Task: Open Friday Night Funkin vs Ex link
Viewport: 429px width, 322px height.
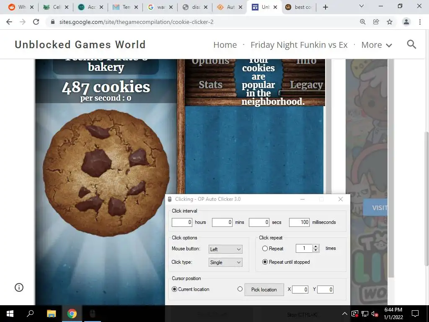Action: [x=299, y=44]
